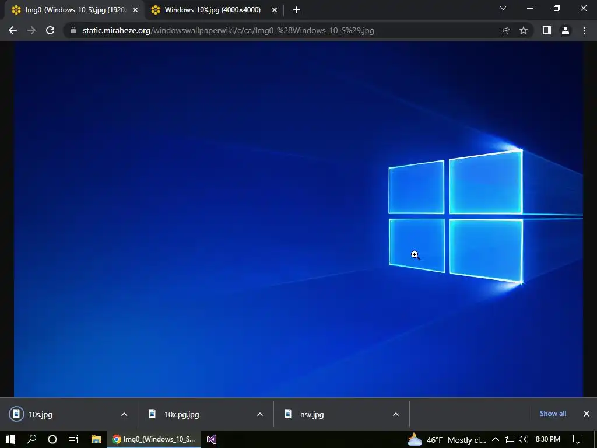Image resolution: width=597 pixels, height=448 pixels.
Task: Select the Chrome taskbar button
Action: (154, 439)
